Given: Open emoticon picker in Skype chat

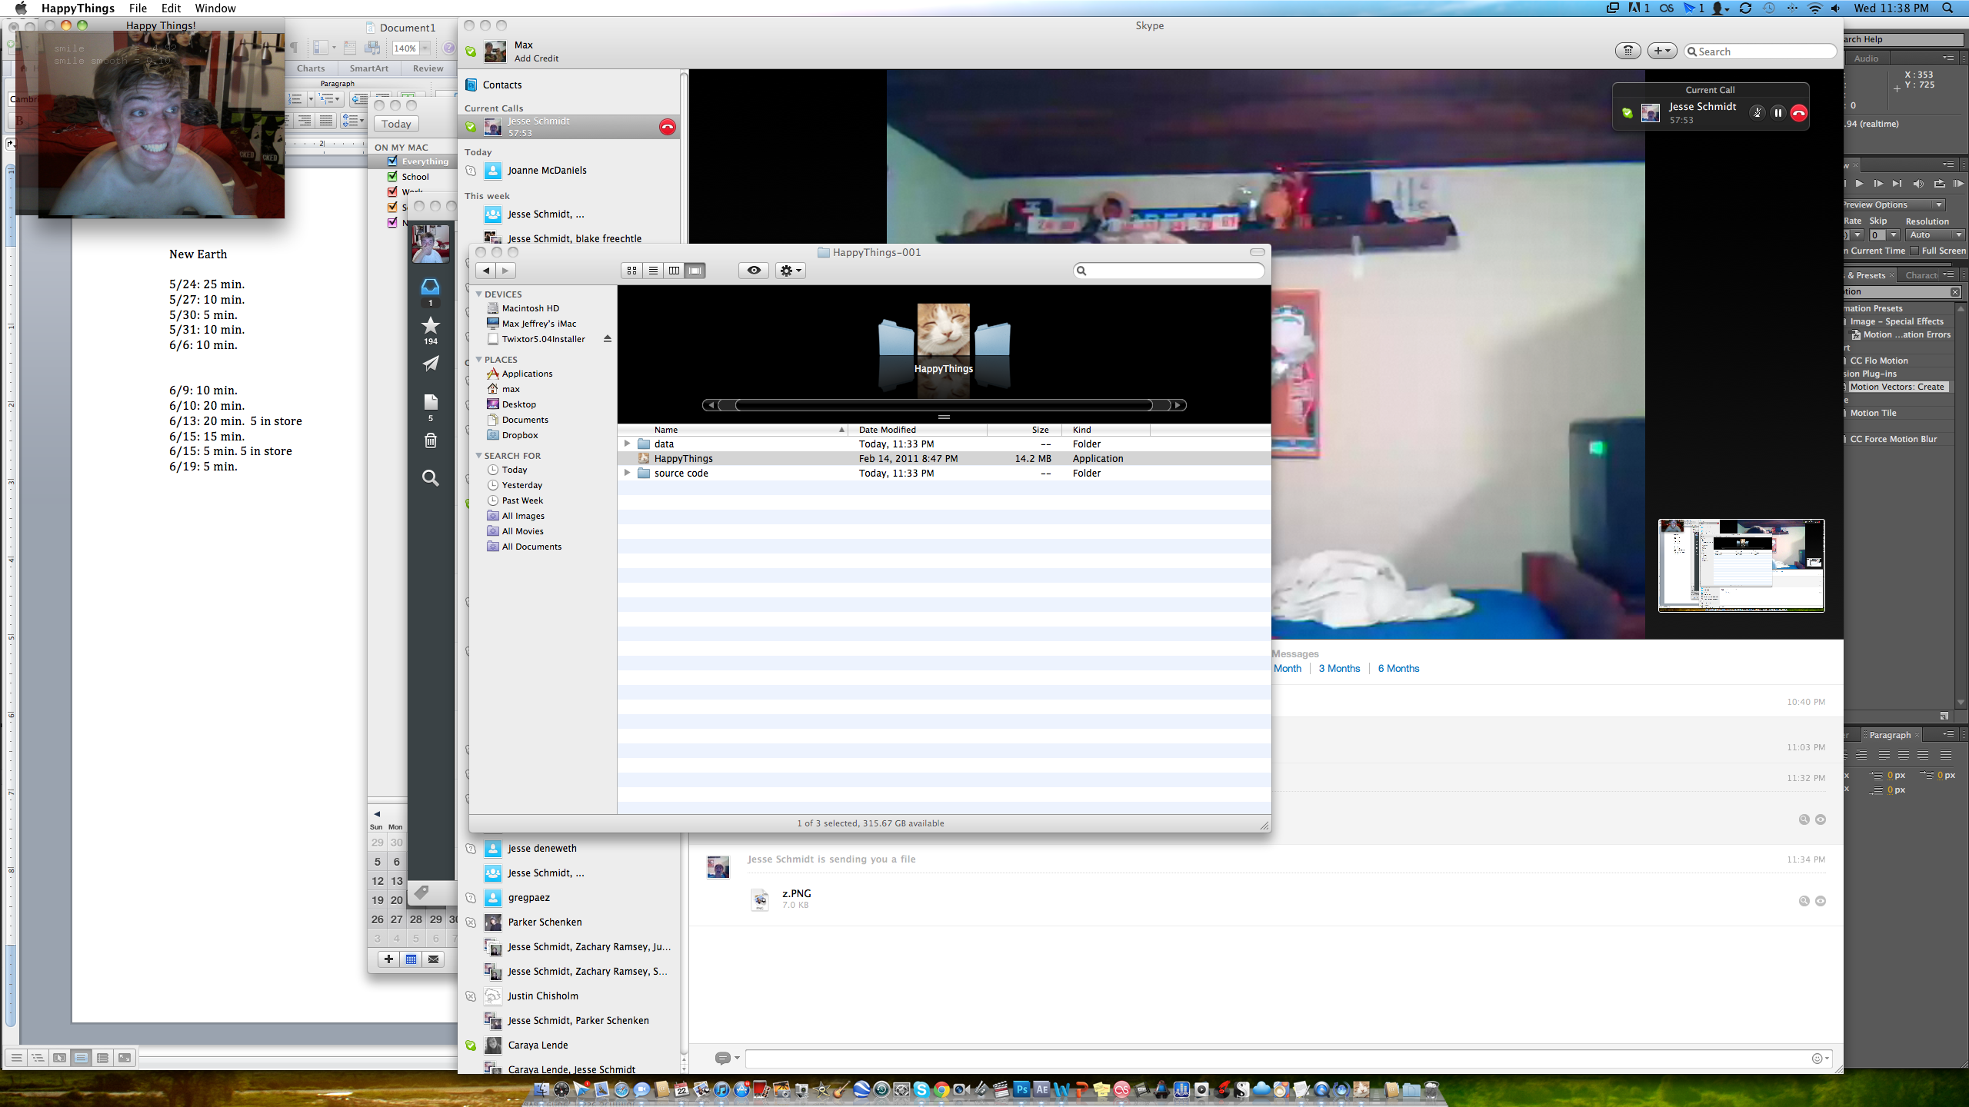Looking at the screenshot, I should coord(1818,1059).
